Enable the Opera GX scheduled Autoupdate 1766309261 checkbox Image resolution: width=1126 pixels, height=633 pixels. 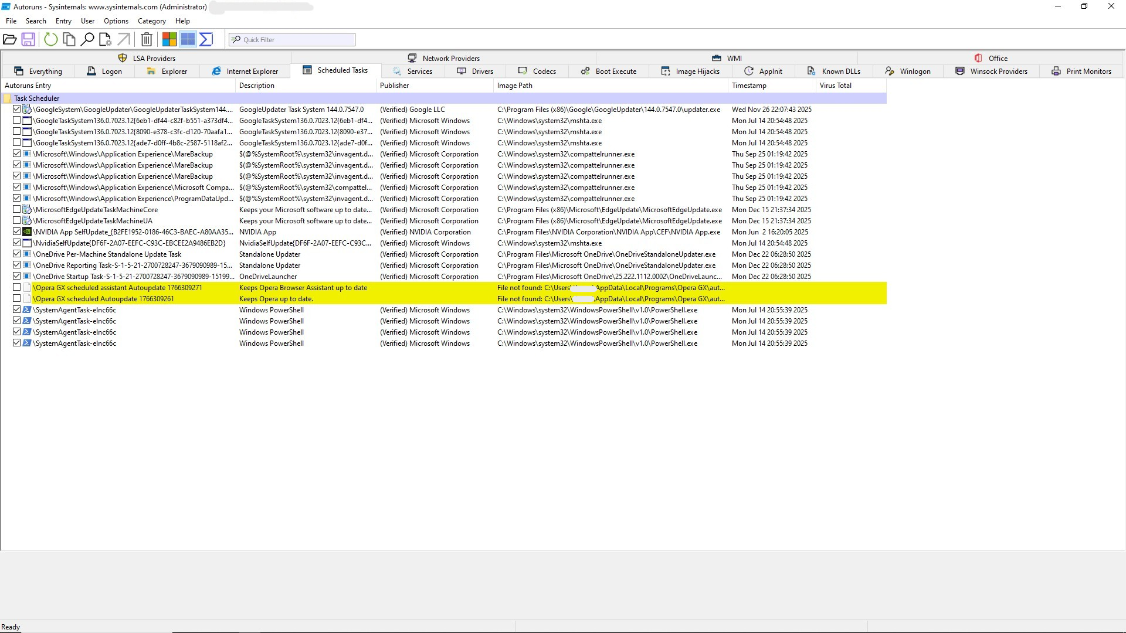click(17, 298)
